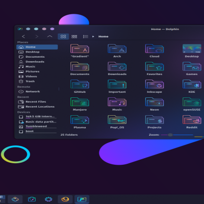Open Desktop in Places sidebar
Viewport: 204px width, 204px height.
37,52
